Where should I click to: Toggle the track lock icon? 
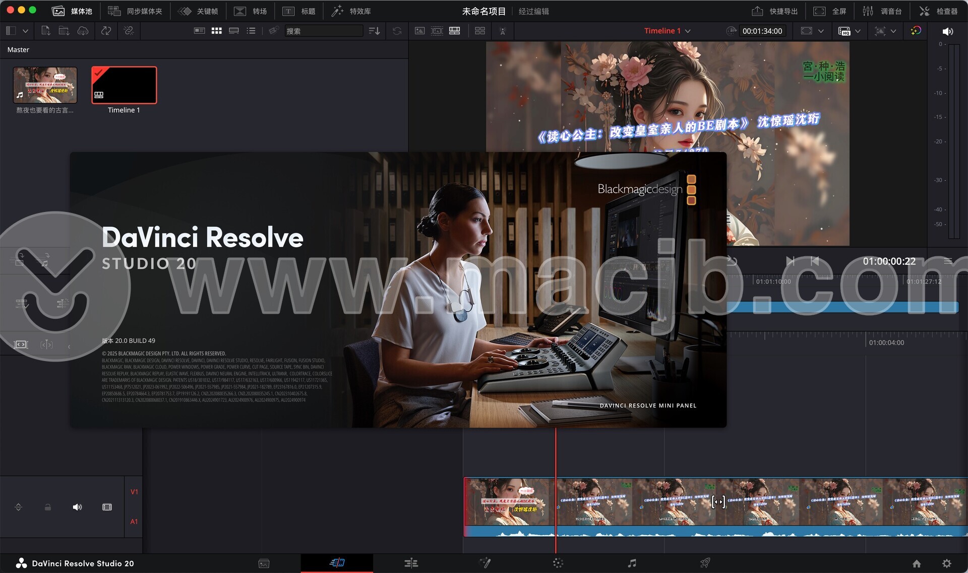point(48,507)
